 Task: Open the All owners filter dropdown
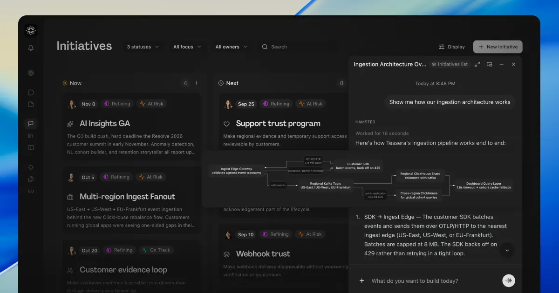click(232, 47)
